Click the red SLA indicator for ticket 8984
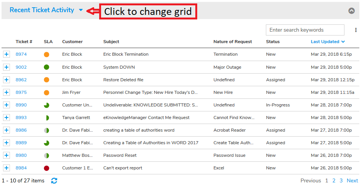The image size is (362, 190). click(x=47, y=168)
